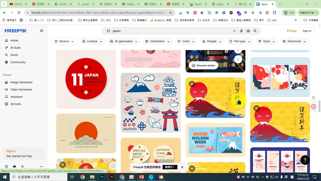This screenshot has height=181, width=321.
Task: Expand the Vectors filter dropdown
Action: [x=64, y=41]
